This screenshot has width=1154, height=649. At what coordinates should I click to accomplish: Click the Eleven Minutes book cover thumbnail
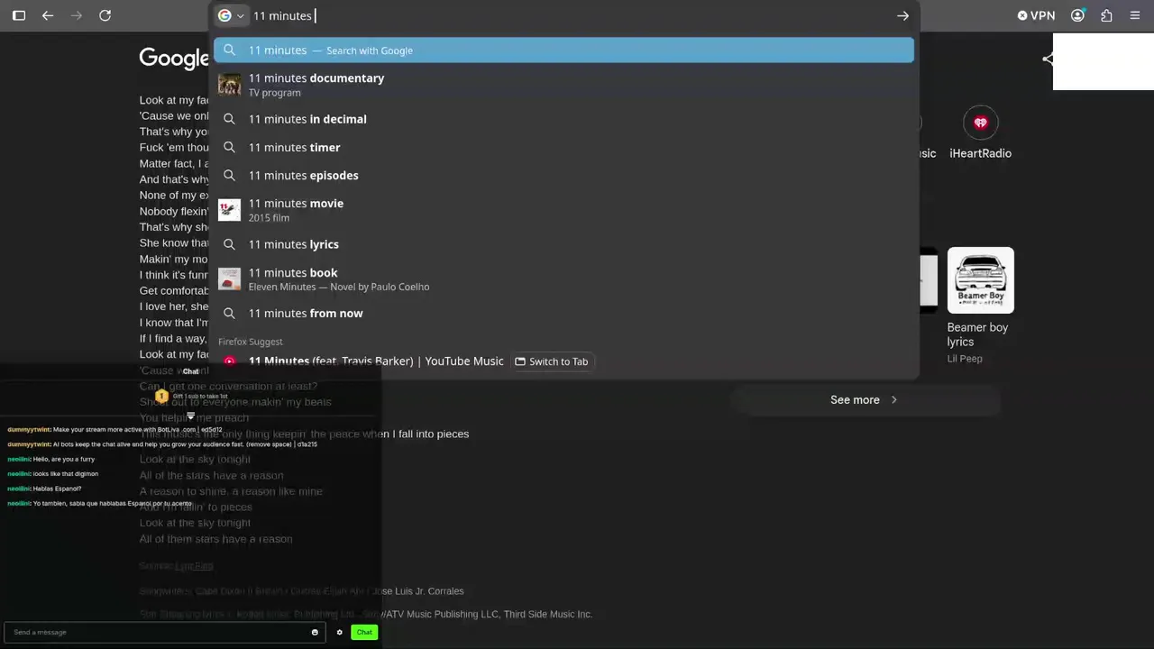(x=230, y=279)
